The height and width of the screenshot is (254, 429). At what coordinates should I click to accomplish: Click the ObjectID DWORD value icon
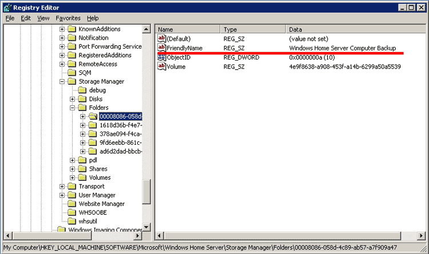pyautogui.click(x=162, y=57)
